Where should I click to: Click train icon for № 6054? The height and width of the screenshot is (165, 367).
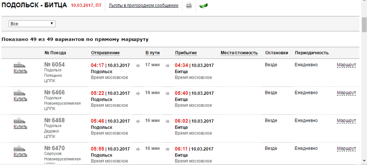pyautogui.click(x=19, y=65)
